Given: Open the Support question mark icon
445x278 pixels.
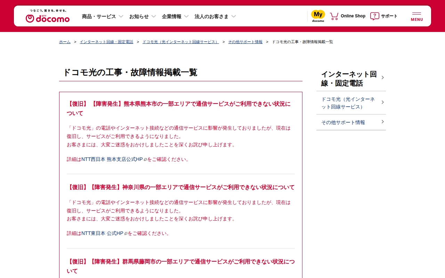Looking at the screenshot, I should coord(374,16).
